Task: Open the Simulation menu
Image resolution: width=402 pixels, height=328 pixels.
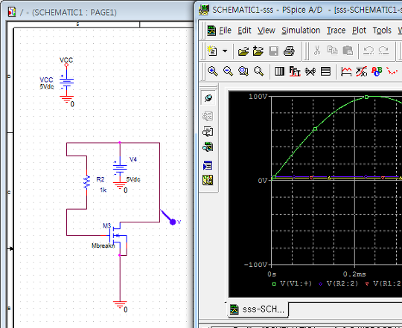Action: (x=301, y=30)
